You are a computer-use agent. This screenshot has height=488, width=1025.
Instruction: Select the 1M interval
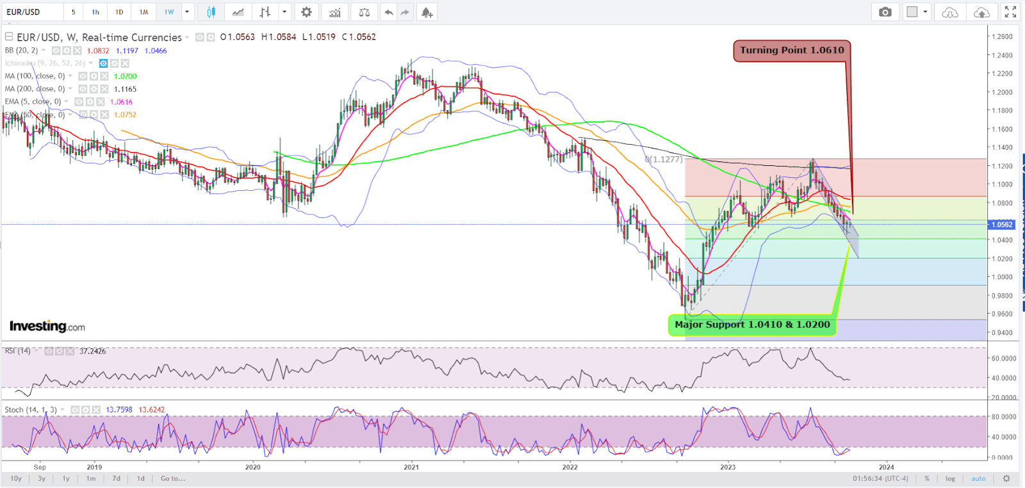144,12
